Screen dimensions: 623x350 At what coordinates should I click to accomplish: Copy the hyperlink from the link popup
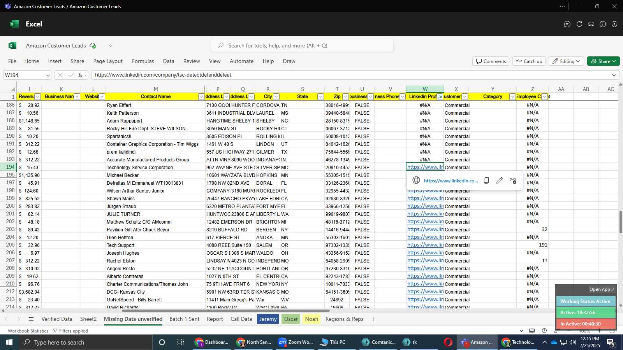click(x=486, y=180)
